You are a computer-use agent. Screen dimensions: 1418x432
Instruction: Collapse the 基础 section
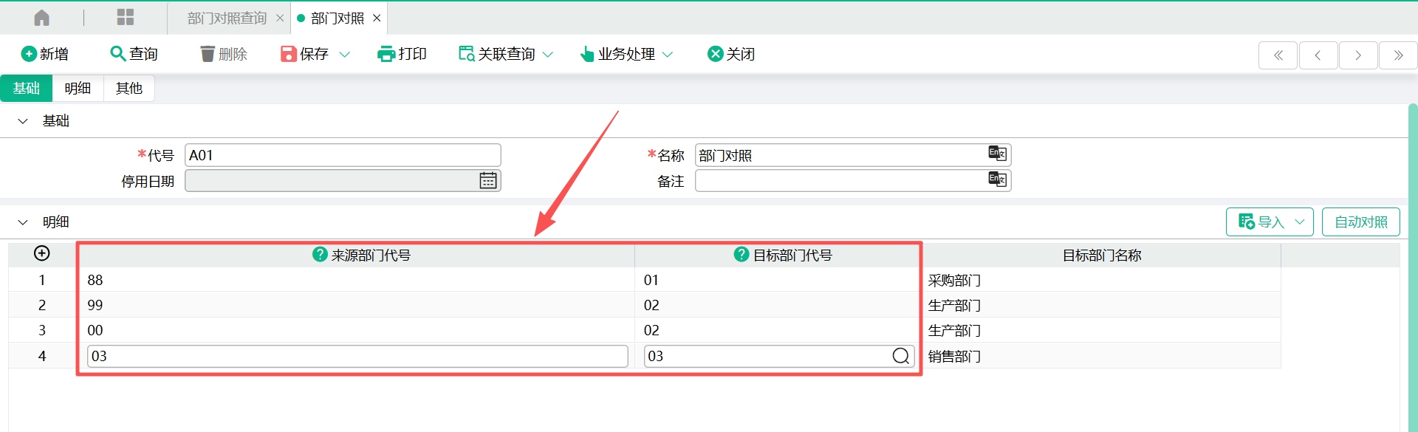pos(23,121)
